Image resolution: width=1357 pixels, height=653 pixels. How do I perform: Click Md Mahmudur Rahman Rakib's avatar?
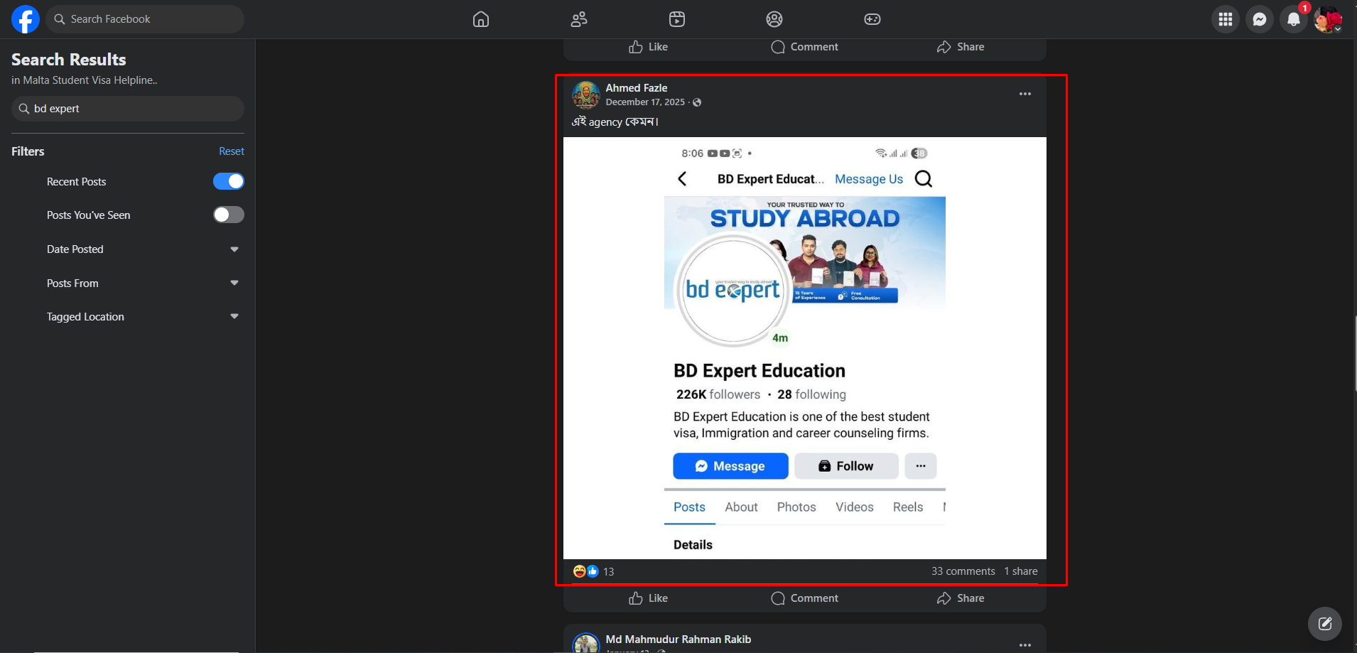click(x=586, y=643)
